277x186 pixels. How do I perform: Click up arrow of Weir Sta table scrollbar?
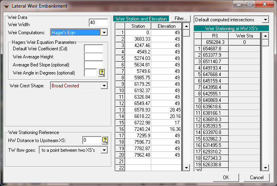pyautogui.click(x=265, y=36)
